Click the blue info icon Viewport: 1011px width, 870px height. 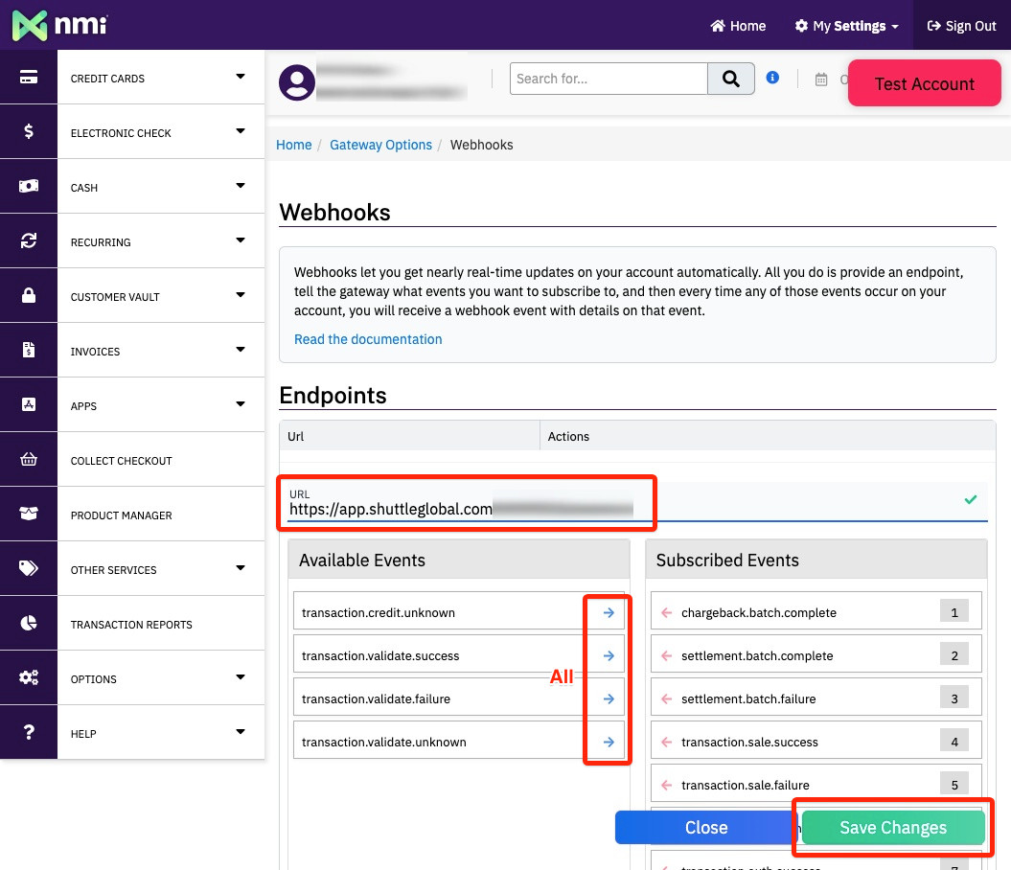pyautogui.click(x=772, y=78)
